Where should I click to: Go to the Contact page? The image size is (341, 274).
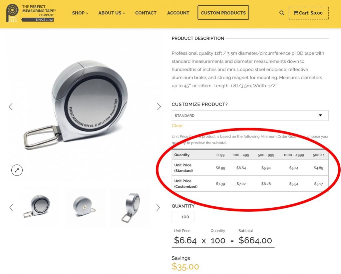pos(146,13)
